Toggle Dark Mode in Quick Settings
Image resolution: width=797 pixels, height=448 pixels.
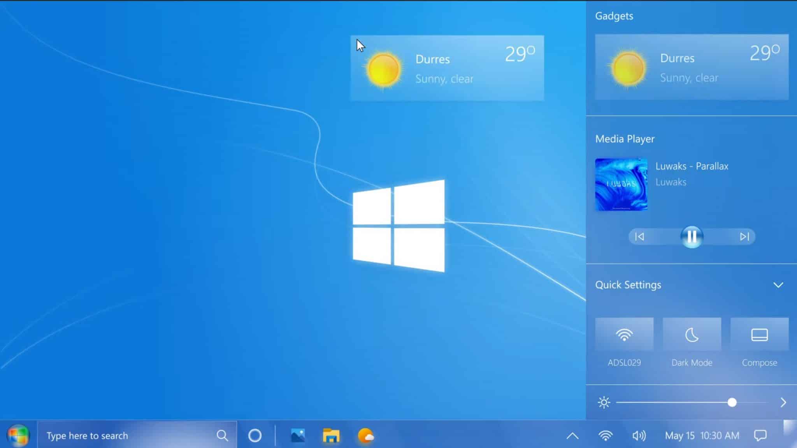[692, 334]
